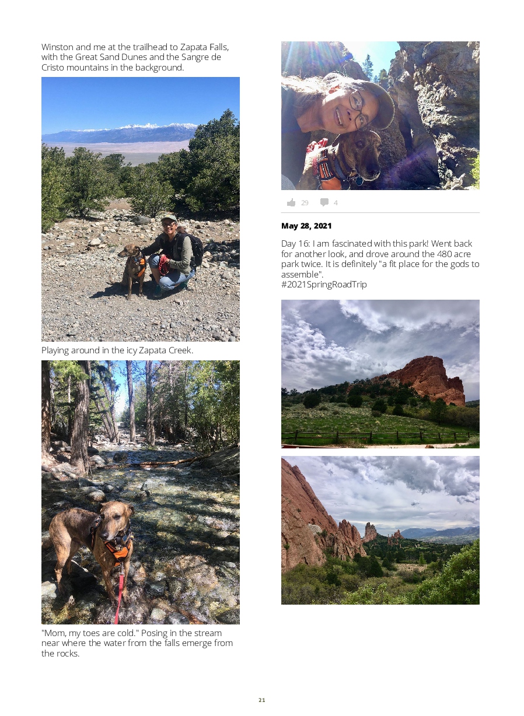Click the page number 21 footer
The height and width of the screenshot is (716, 524).
pos(262,700)
